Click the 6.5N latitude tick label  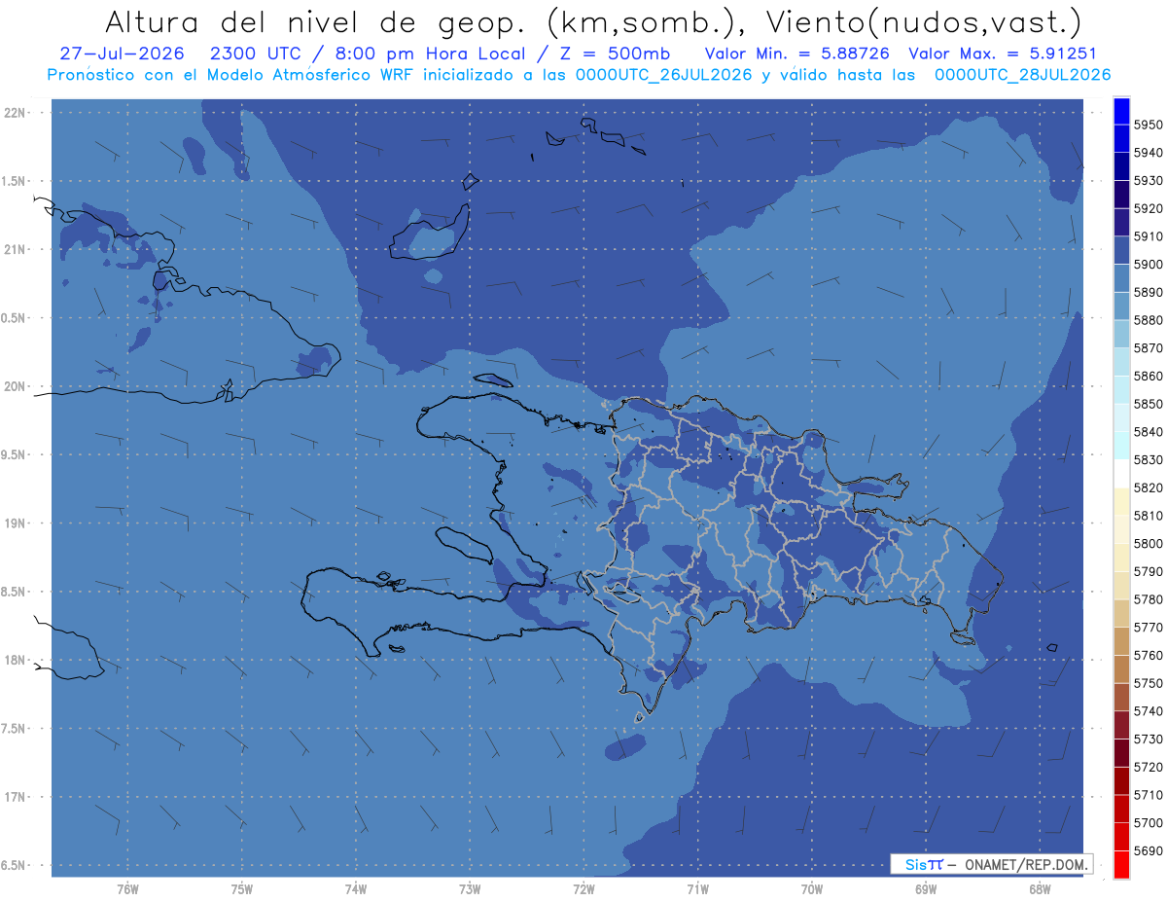(x=15, y=865)
